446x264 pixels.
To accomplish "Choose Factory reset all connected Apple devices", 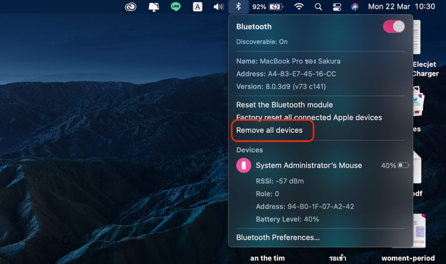I will [x=309, y=117].
